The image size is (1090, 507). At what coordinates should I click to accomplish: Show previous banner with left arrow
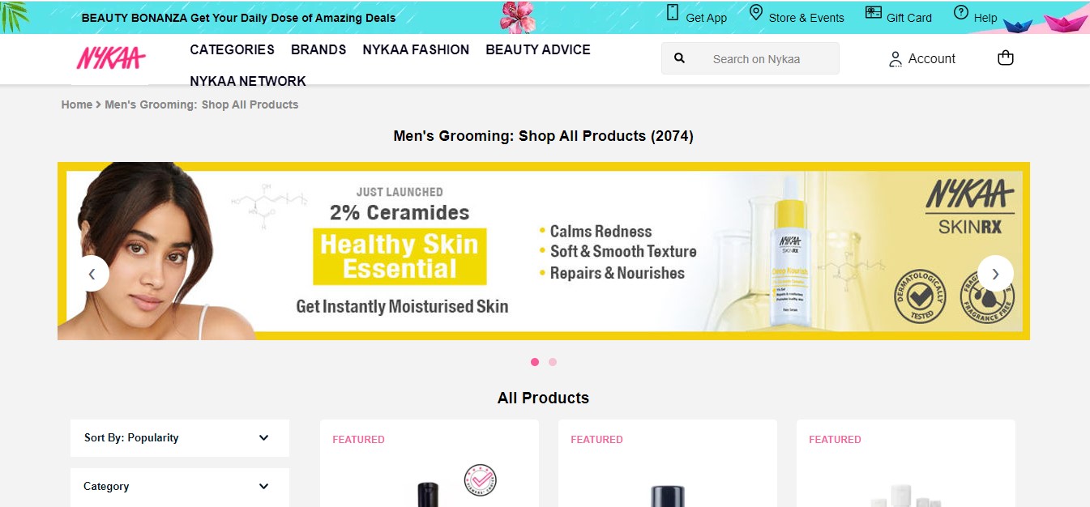[x=92, y=274]
